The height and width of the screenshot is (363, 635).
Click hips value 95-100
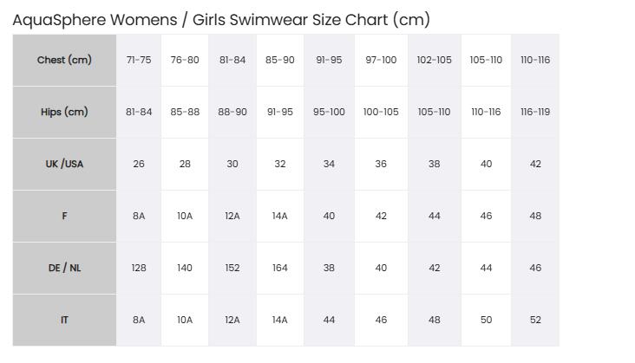pos(329,112)
